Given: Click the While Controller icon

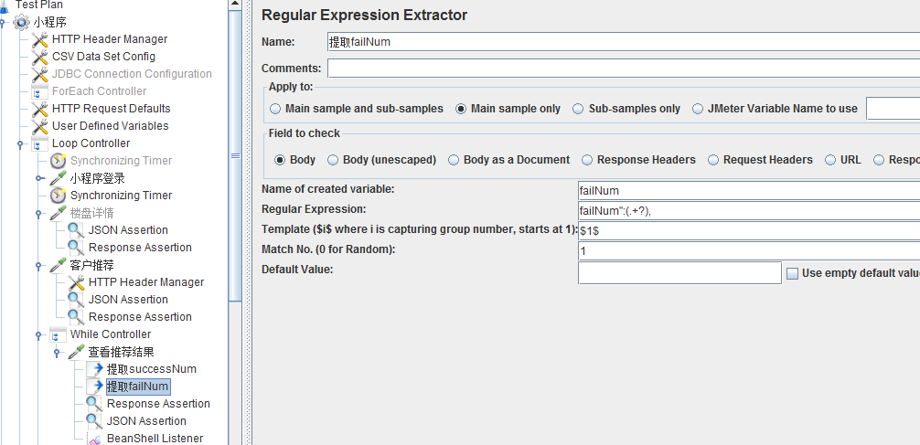Looking at the screenshot, I should pyautogui.click(x=59, y=334).
